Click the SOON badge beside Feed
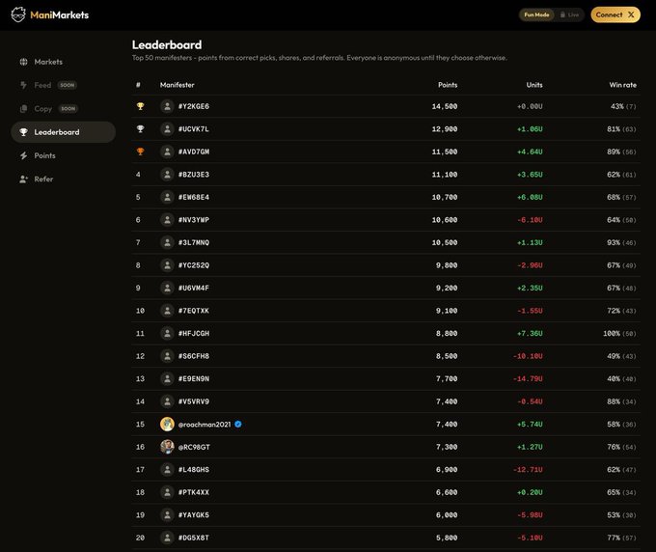Image resolution: width=656 pixels, height=552 pixels. (67, 85)
